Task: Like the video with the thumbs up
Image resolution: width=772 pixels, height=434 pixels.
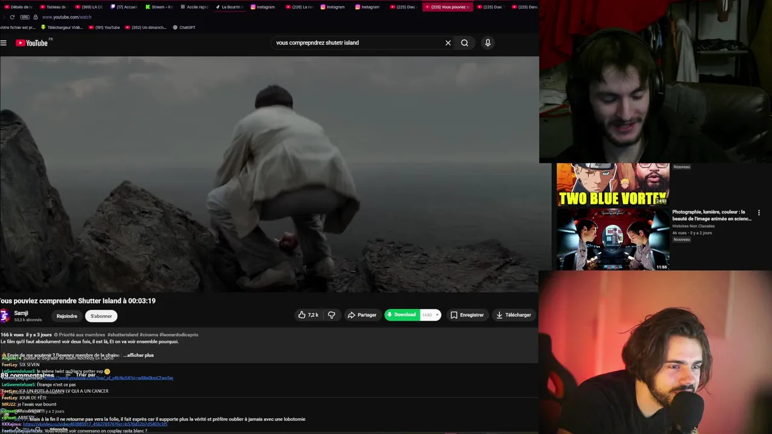Action: (x=308, y=315)
